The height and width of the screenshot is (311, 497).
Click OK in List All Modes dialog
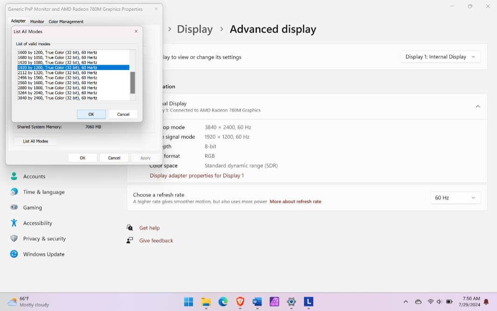coord(91,114)
